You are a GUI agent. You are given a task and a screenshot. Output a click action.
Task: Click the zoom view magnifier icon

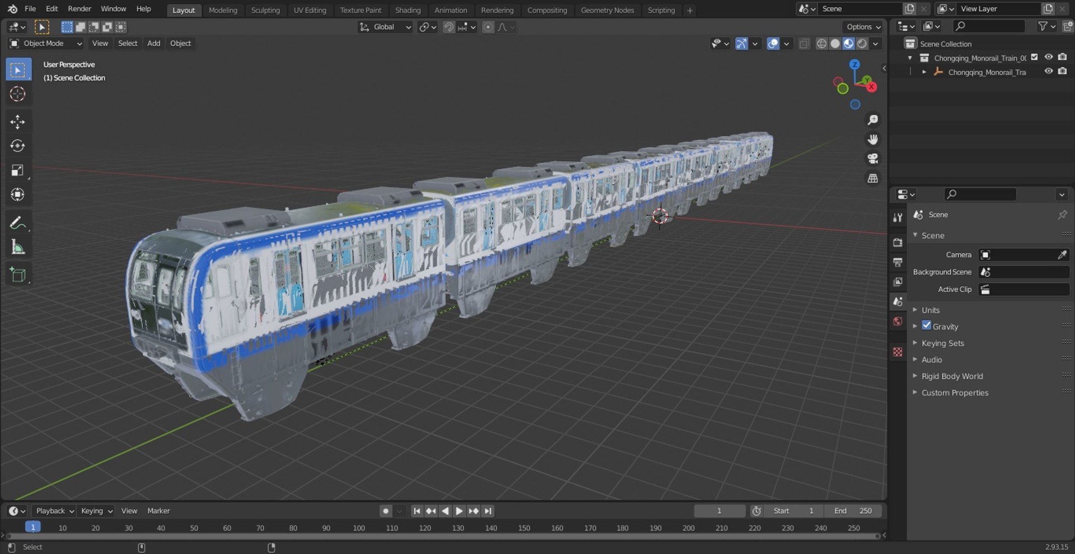(872, 120)
